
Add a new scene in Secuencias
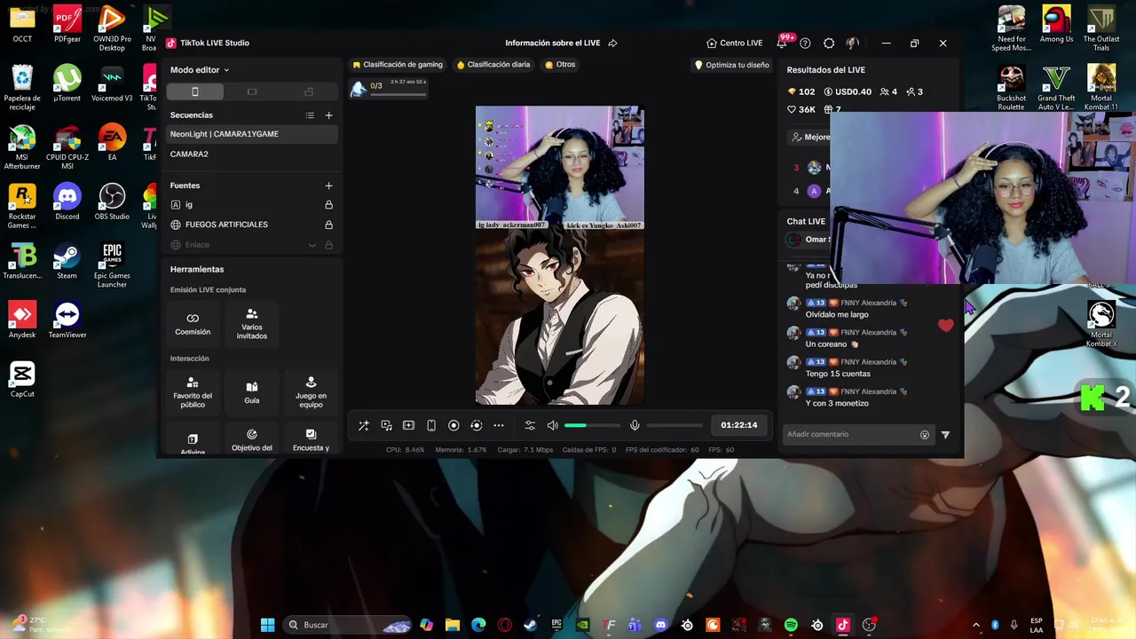pos(328,115)
